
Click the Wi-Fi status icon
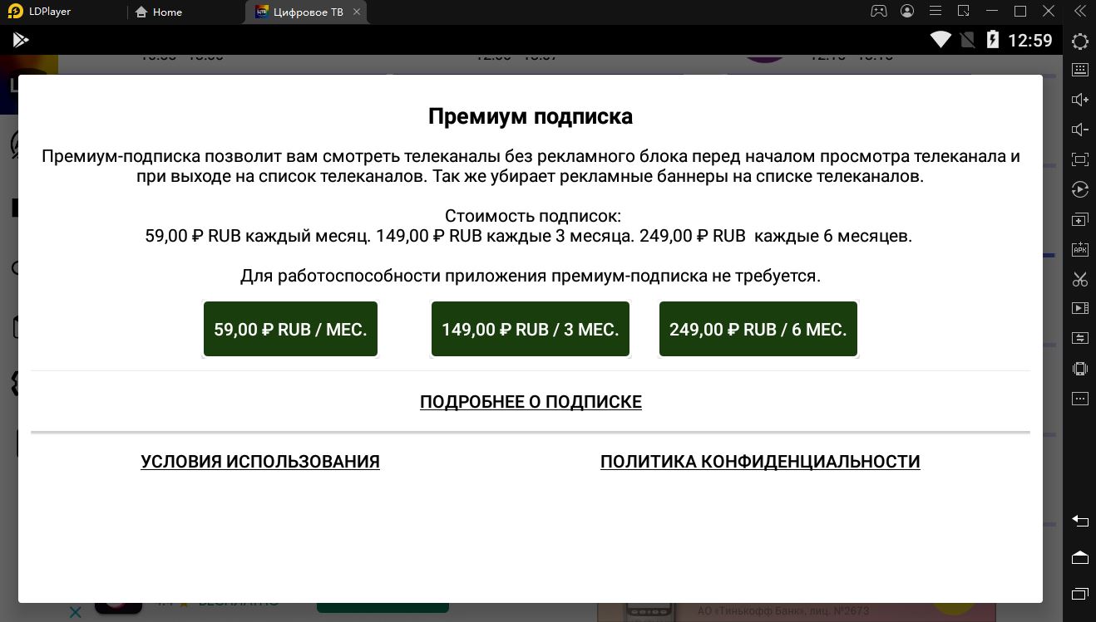coord(940,40)
